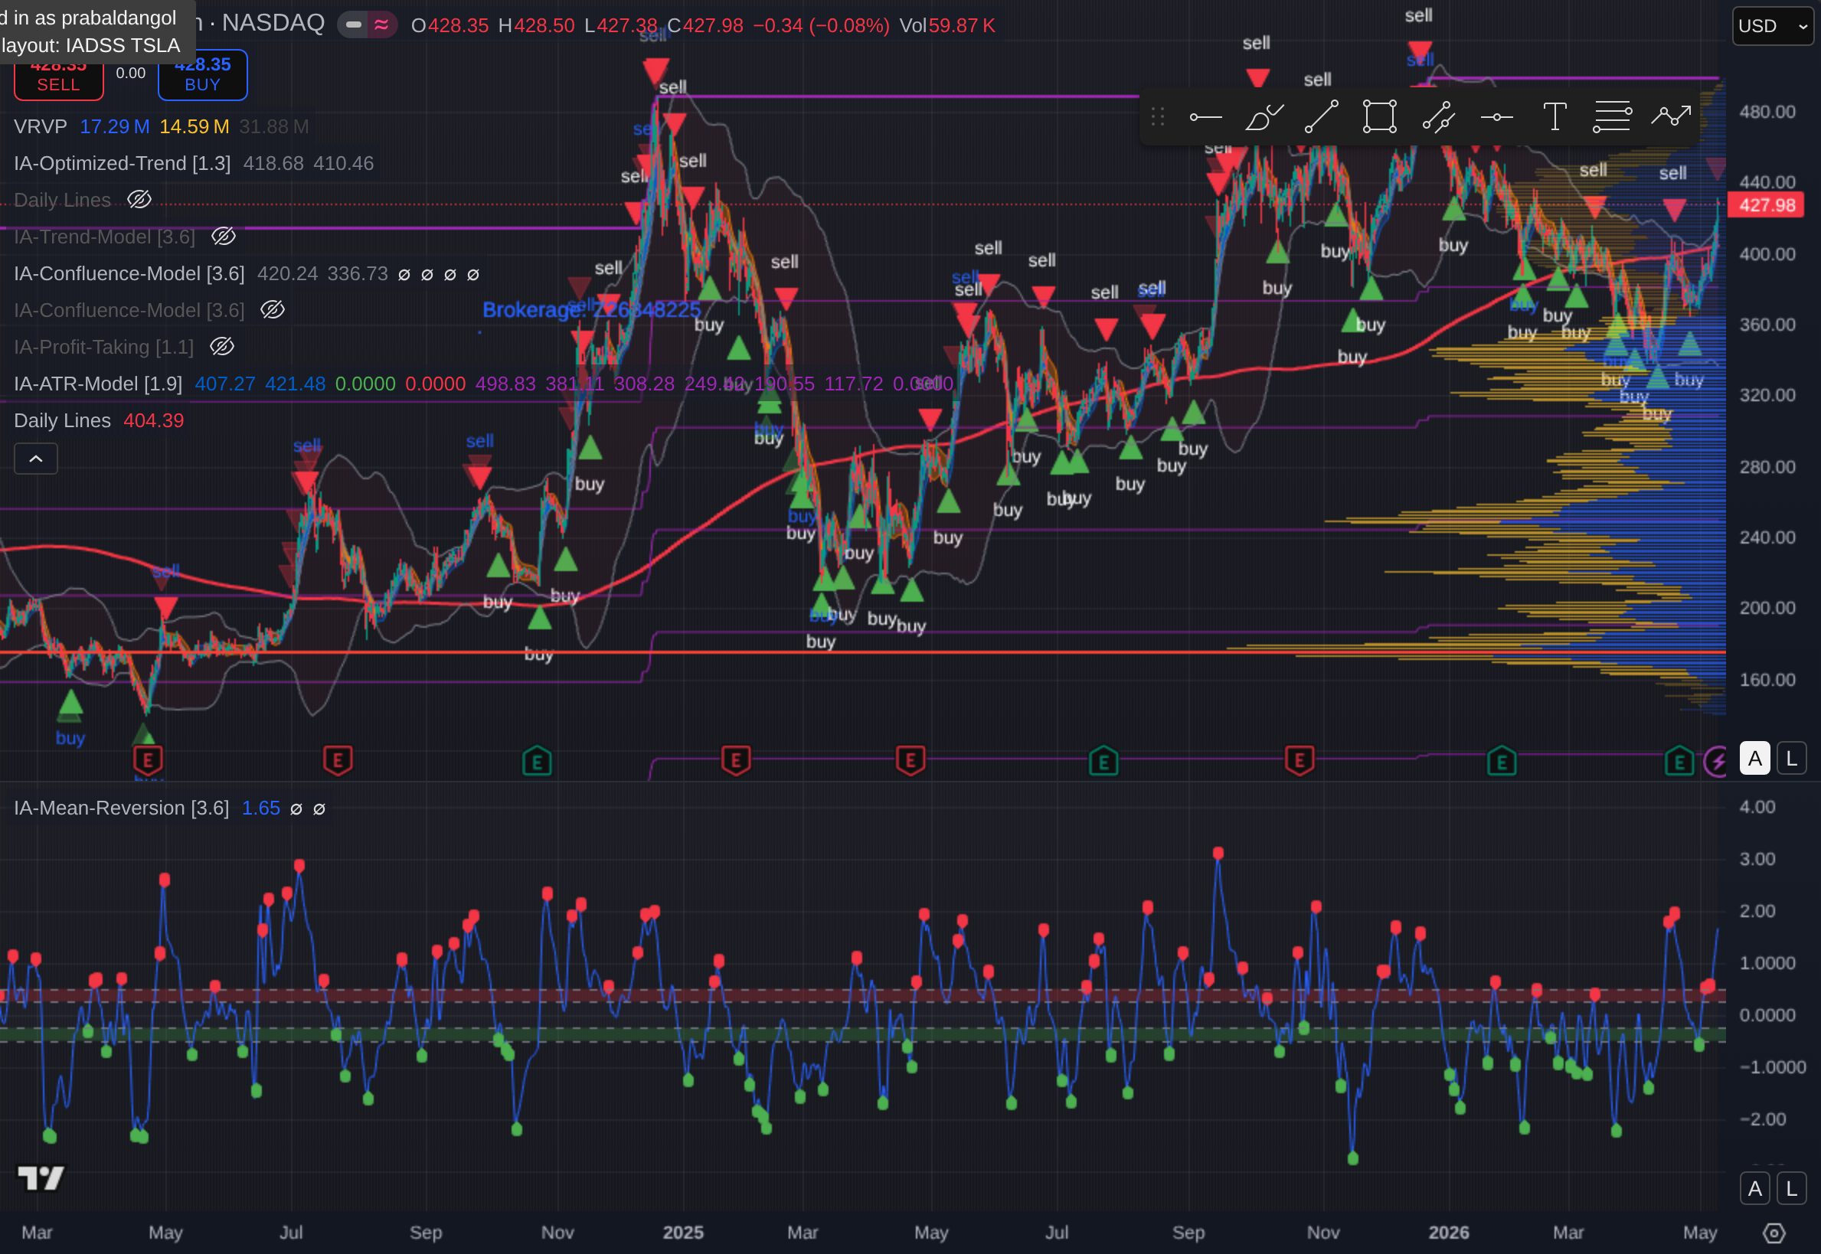This screenshot has width=1821, height=1254.
Task: Toggle log scale L on main price pane
Action: [x=1791, y=758]
